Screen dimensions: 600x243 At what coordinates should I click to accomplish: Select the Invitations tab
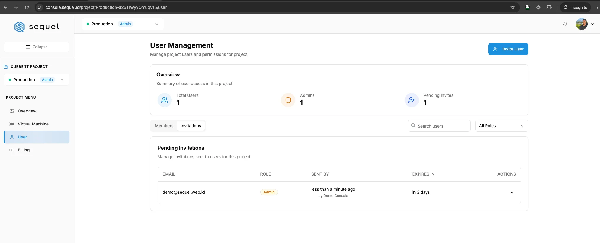[191, 126]
